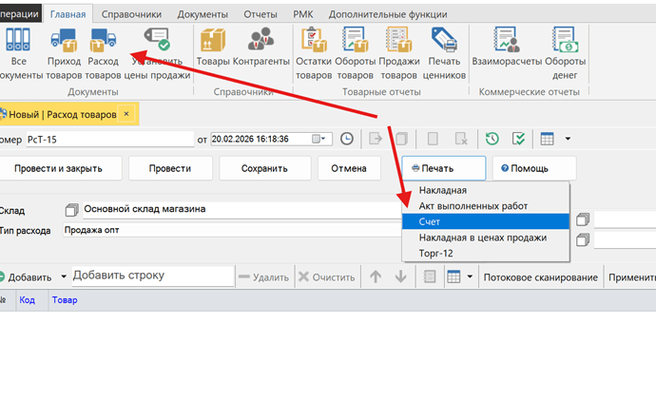The image size is (656, 400).
Task: Expand the table grid options arrow
Action: tap(471, 276)
